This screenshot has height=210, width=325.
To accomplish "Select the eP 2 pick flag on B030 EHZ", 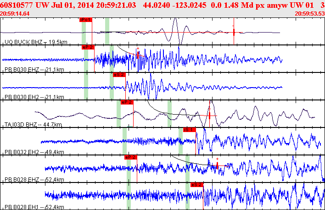I will pos(88,47).
